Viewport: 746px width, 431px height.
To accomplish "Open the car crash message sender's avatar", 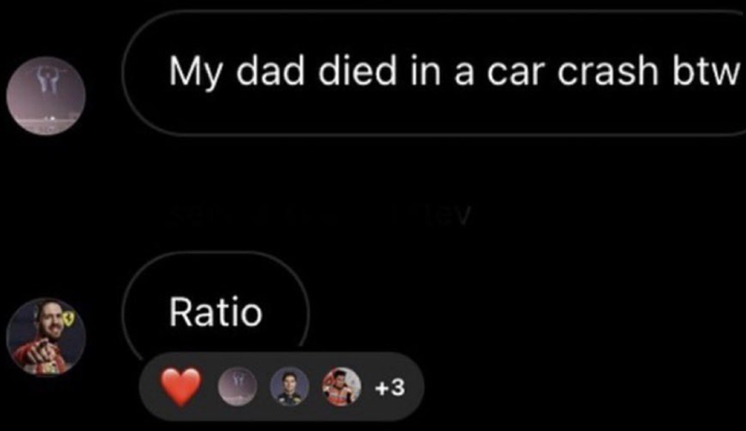I will [46, 95].
